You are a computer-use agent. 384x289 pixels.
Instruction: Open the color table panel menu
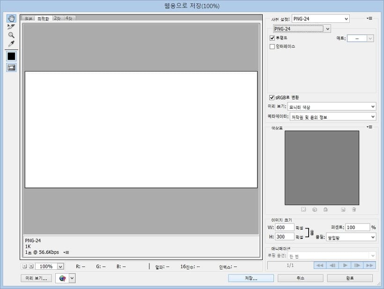[369, 127]
